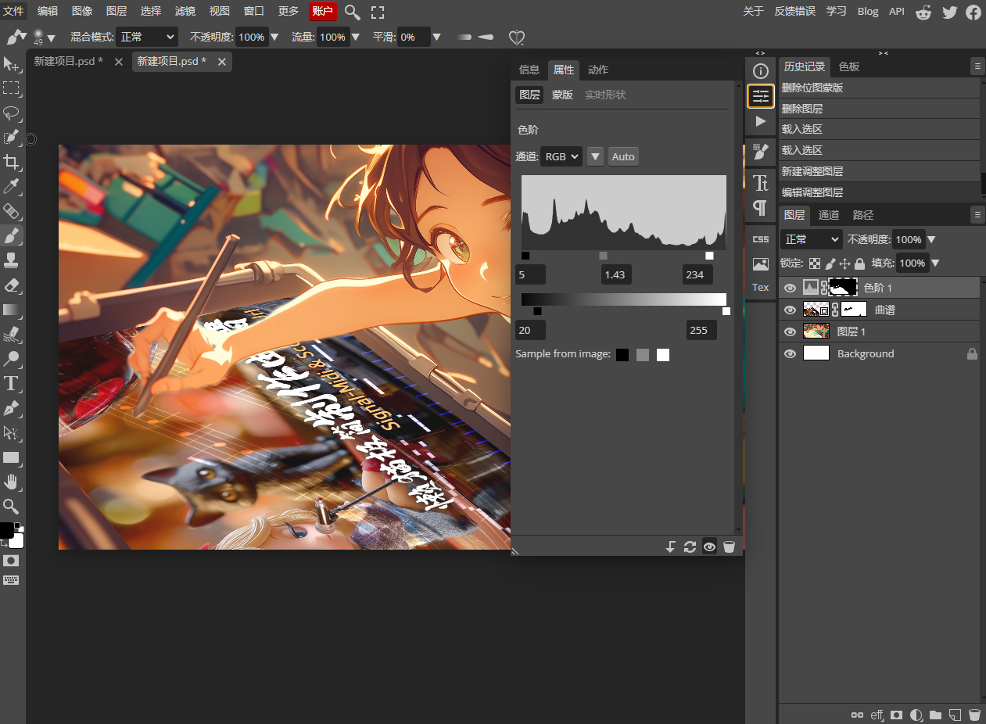Select the Spot Healing bandage tool
Screen dimensions: 986x724
11,211
